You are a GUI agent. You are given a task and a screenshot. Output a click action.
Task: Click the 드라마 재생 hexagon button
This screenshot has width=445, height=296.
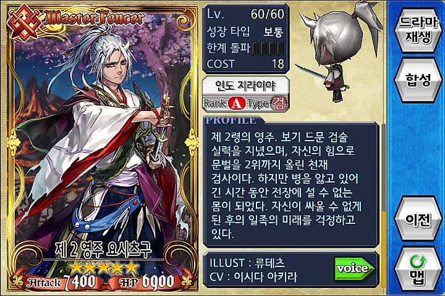coord(418,30)
